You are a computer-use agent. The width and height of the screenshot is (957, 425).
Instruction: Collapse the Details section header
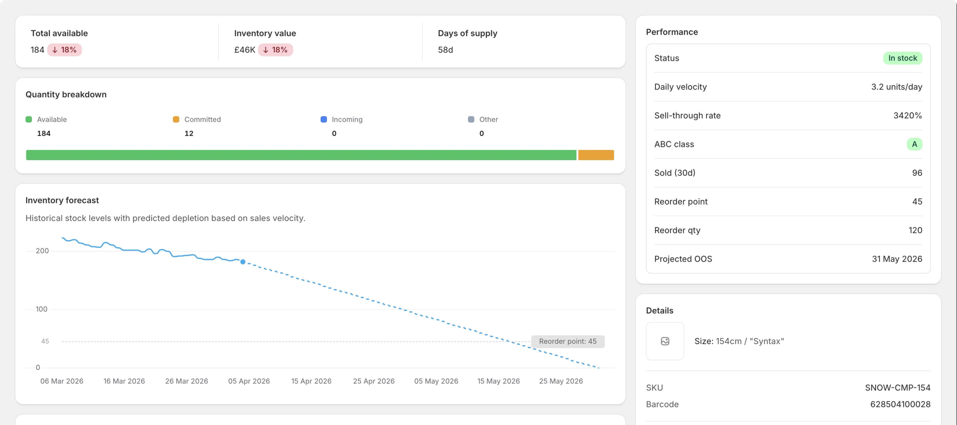point(660,310)
